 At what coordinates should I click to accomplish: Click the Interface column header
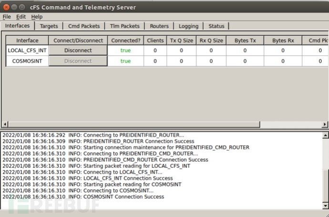[27, 41]
